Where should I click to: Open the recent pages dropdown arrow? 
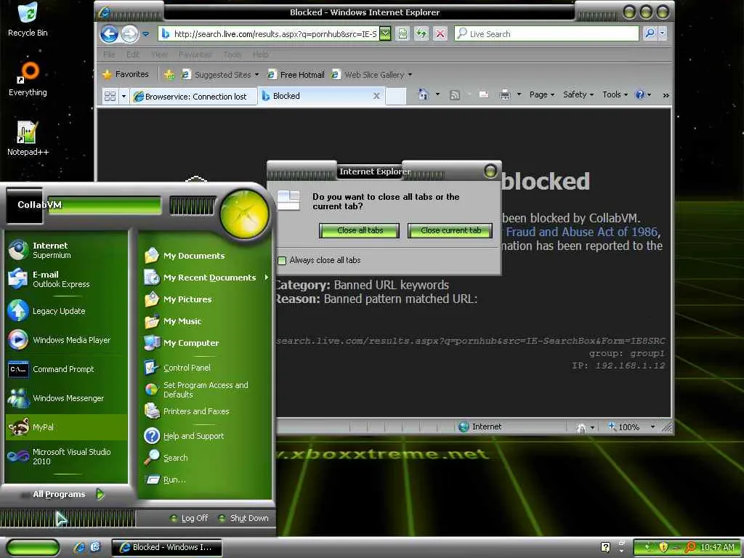[x=145, y=34]
